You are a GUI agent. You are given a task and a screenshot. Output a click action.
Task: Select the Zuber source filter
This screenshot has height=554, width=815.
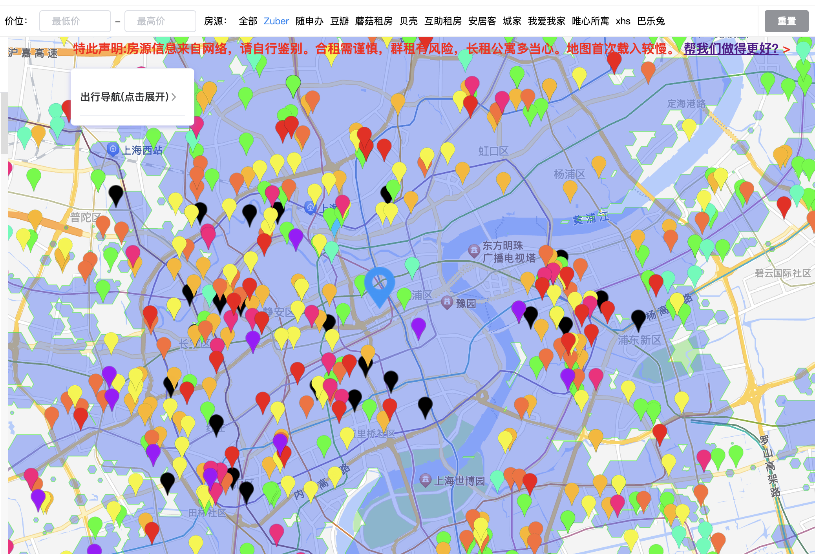276,21
